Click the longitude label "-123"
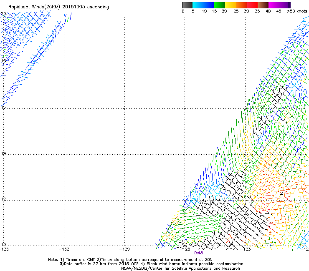The width and height of the screenshot is (309, 271). (246, 249)
